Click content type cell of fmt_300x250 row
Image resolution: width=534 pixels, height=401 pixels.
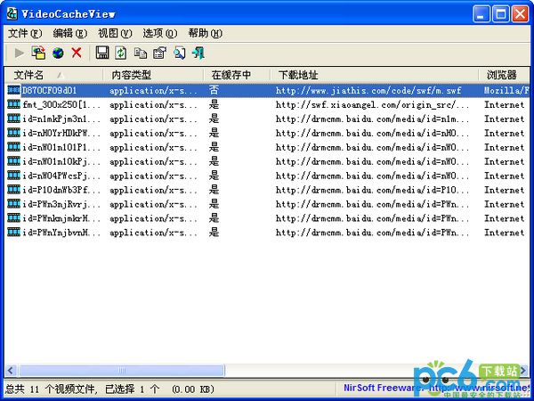153,104
